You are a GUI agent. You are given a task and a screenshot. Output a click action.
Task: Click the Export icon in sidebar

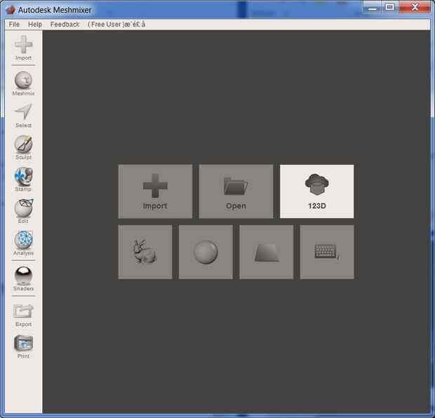(x=23, y=314)
